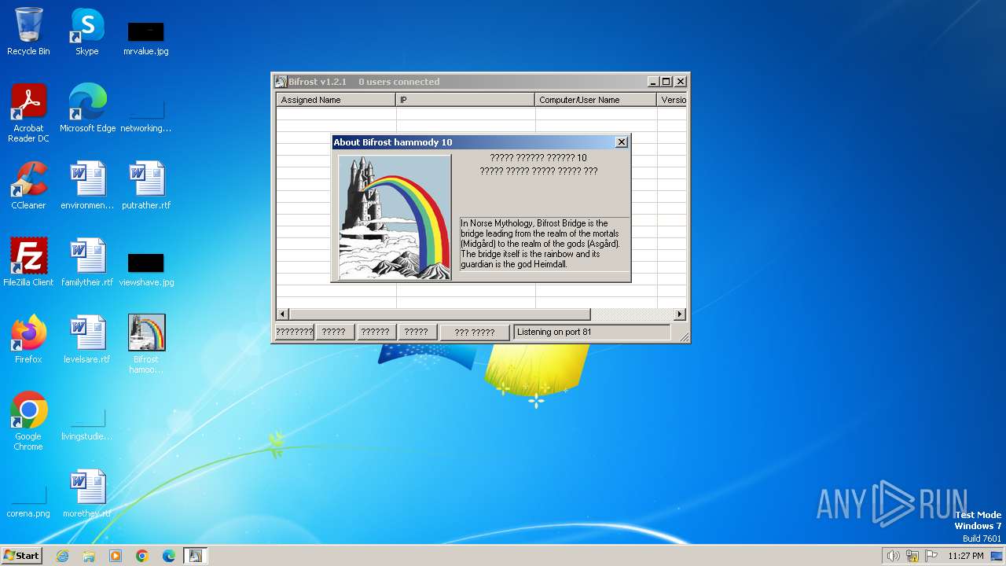1006x566 pixels.
Task: Open Google Chrome desktop shortcut
Action: coord(28,421)
